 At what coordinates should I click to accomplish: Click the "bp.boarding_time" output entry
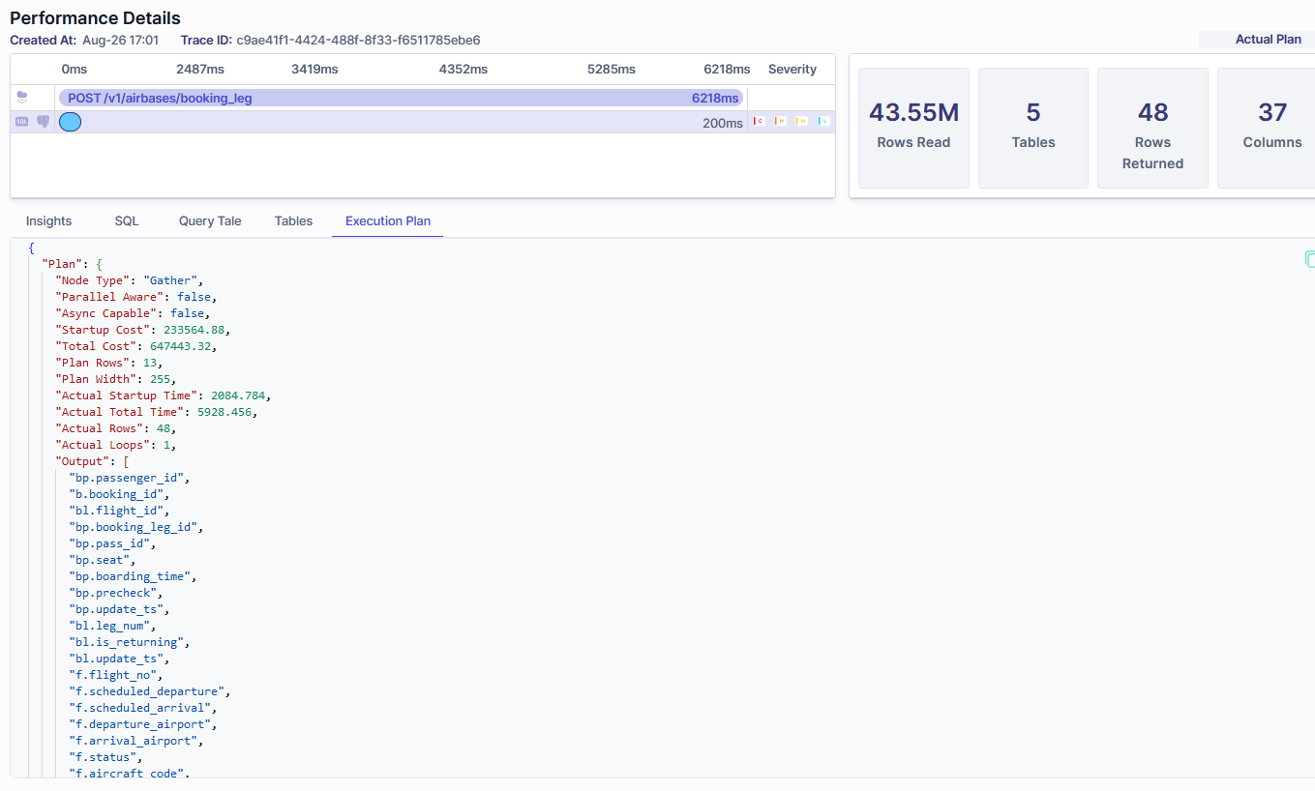tap(133, 576)
